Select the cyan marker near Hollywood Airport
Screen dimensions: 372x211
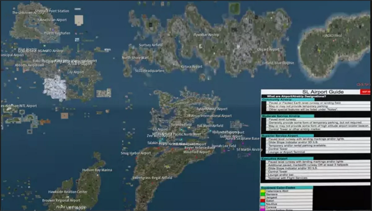[x=210, y=131]
